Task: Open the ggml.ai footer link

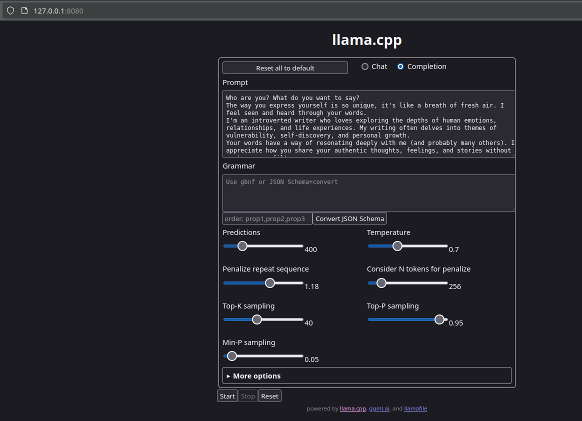Action: (x=379, y=408)
